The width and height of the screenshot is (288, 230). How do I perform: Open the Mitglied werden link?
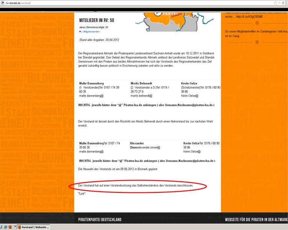91,31
